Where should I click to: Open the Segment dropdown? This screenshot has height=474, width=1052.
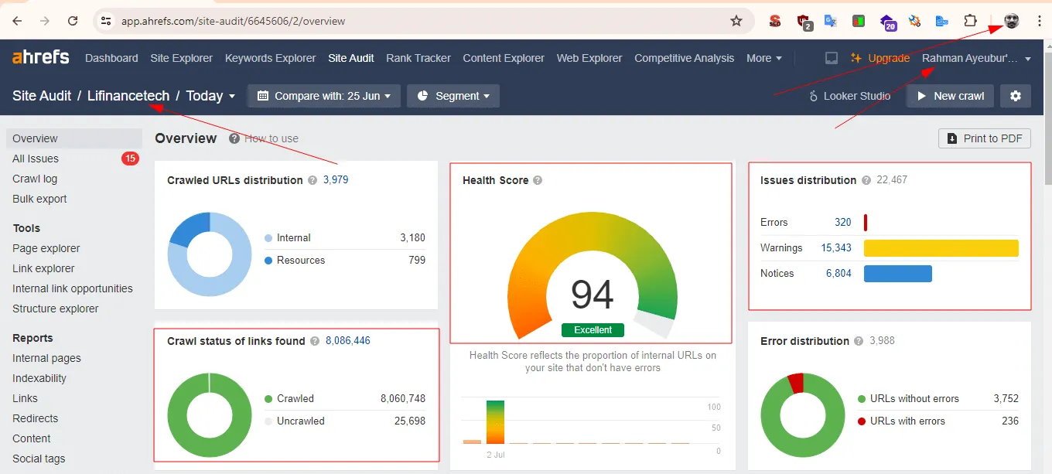coord(453,96)
